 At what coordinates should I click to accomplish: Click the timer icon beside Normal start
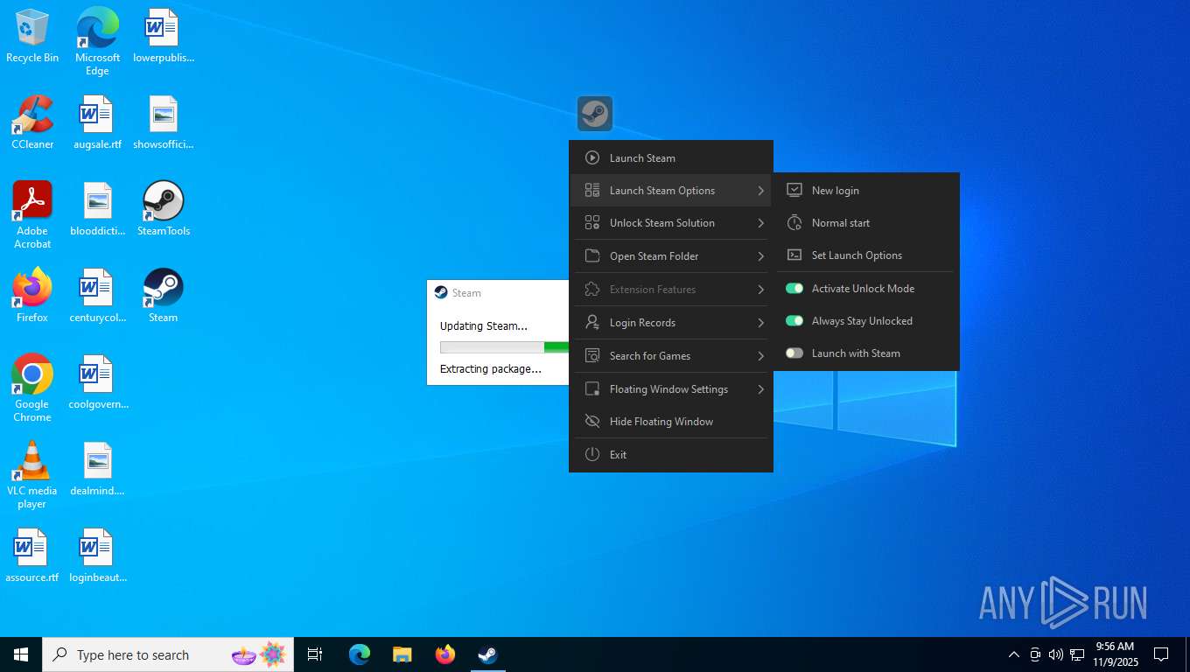(x=794, y=223)
